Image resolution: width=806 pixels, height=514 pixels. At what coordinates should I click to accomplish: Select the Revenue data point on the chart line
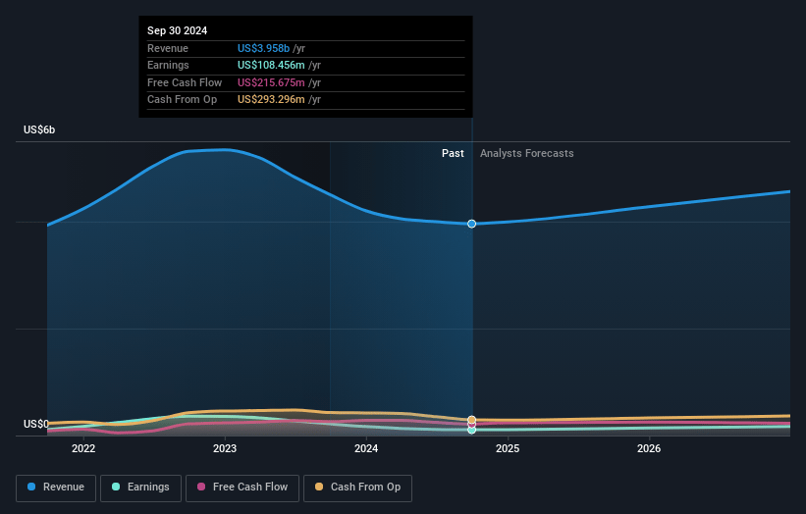[472, 224]
